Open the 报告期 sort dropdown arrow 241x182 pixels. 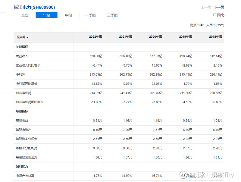point(27,37)
